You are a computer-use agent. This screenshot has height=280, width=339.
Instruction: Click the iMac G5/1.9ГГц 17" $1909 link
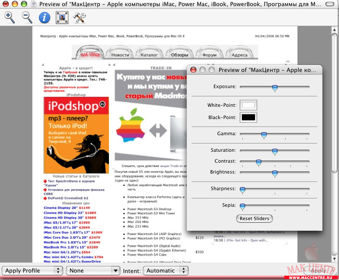click(66, 222)
